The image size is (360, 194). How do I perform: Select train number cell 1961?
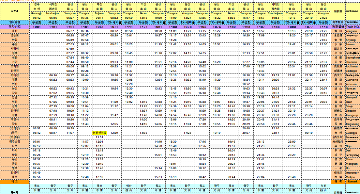[x=100, y=27]
